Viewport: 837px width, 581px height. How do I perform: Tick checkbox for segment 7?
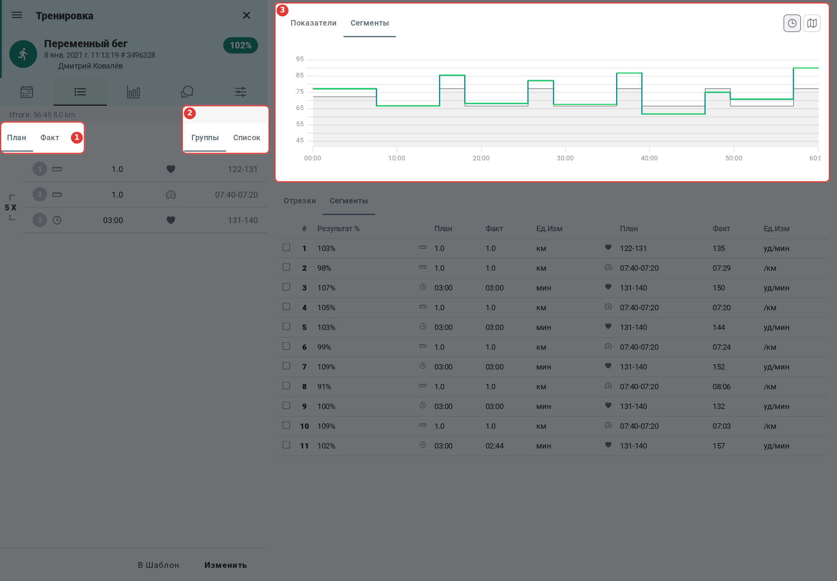pyautogui.click(x=286, y=366)
